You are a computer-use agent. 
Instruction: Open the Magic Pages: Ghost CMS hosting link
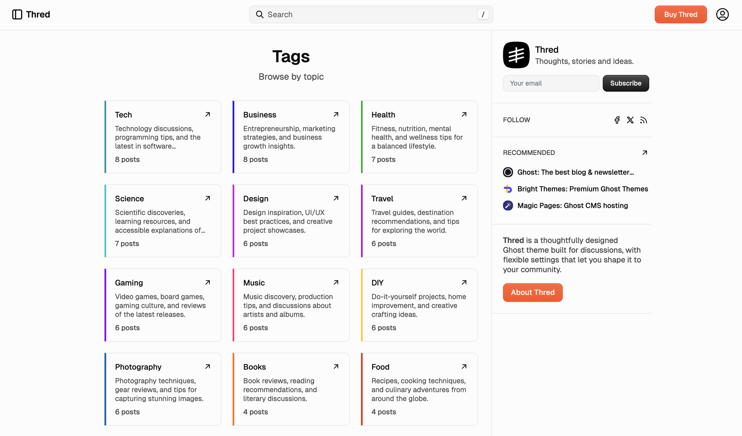[572, 205]
